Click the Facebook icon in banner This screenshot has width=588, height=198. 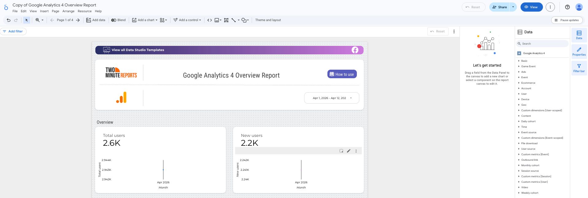tap(355, 50)
